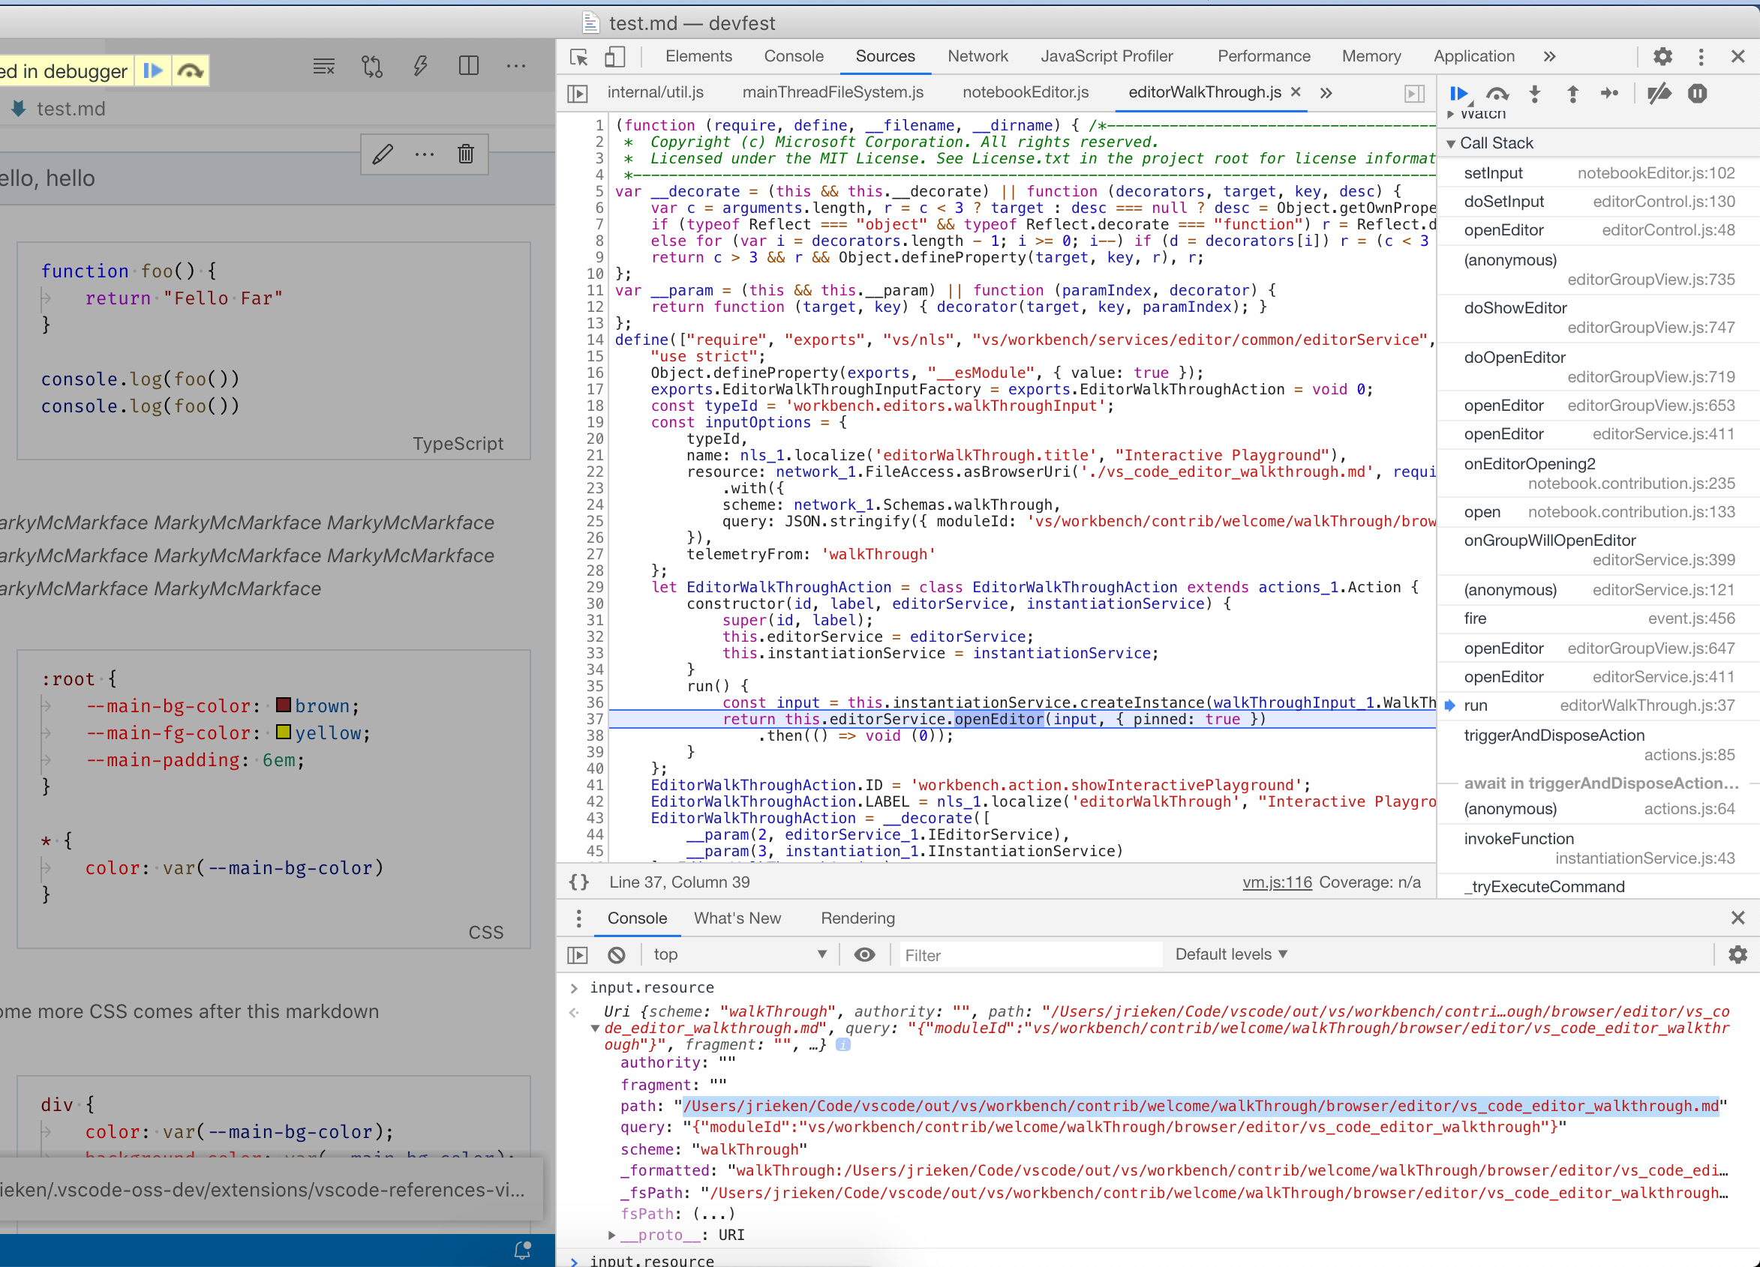Viewport: 1760px width, 1267px height.
Task: Open the Rendering tab in the drawer
Action: coord(857,918)
